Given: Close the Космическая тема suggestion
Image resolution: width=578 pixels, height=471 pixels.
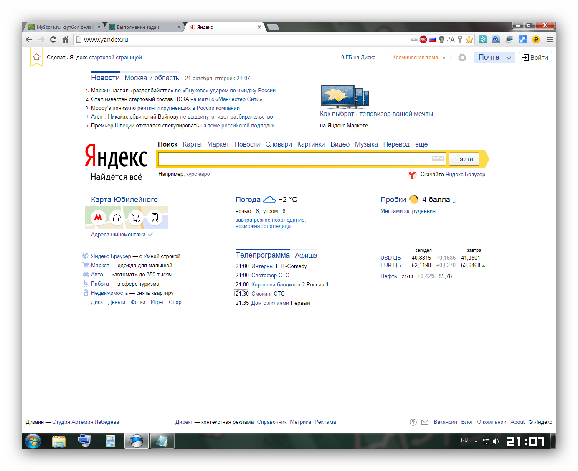Looking at the screenshot, I should pos(444,58).
